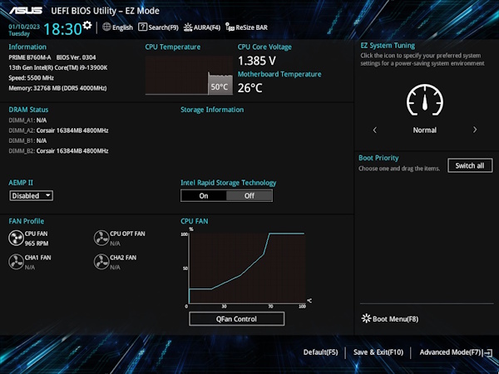Click the Memory: 32768 MB line
The height and width of the screenshot is (374, 499).
click(57, 88)
